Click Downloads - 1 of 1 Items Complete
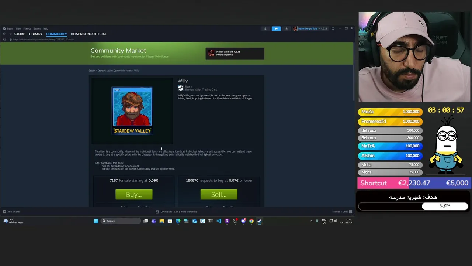This screenshot has width=472, height=266. [178, 212]
